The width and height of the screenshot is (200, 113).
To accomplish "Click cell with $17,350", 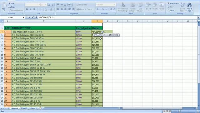I will pyautogui.click(x=97, y=38).
